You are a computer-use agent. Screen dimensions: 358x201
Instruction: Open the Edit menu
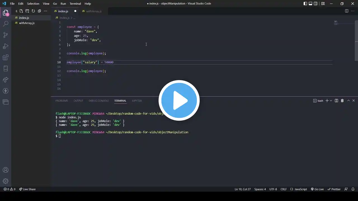(21, 4)
